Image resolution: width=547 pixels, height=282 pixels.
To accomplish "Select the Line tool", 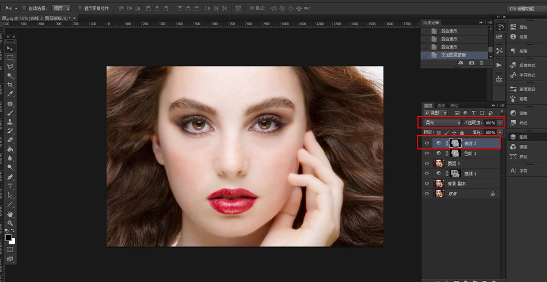I will (x=10, y=205).
